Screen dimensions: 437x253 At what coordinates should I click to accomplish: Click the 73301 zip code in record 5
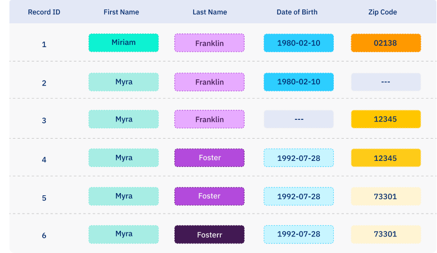pyautogui.click(x=385, y=196)
